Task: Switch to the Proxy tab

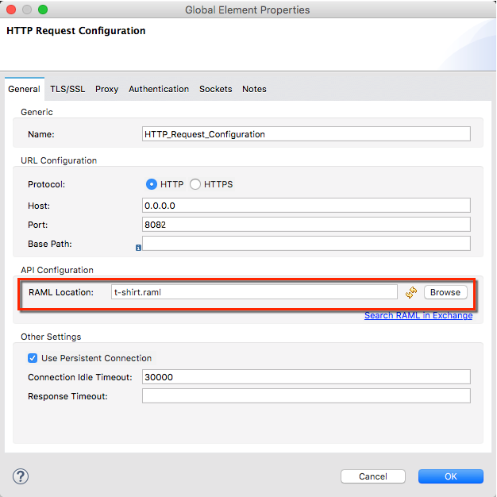Action: 107,89
